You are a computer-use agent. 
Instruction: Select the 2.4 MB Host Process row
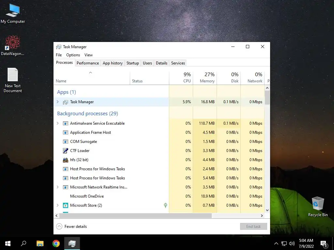[159, 169]
